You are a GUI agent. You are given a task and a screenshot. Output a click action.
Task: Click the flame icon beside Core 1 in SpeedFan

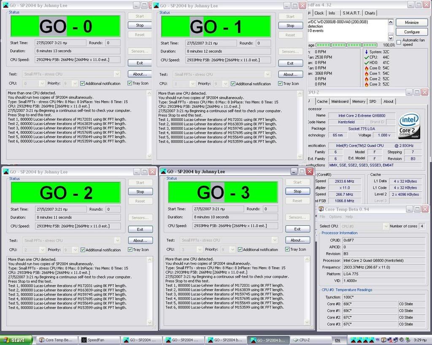point(367,73)
